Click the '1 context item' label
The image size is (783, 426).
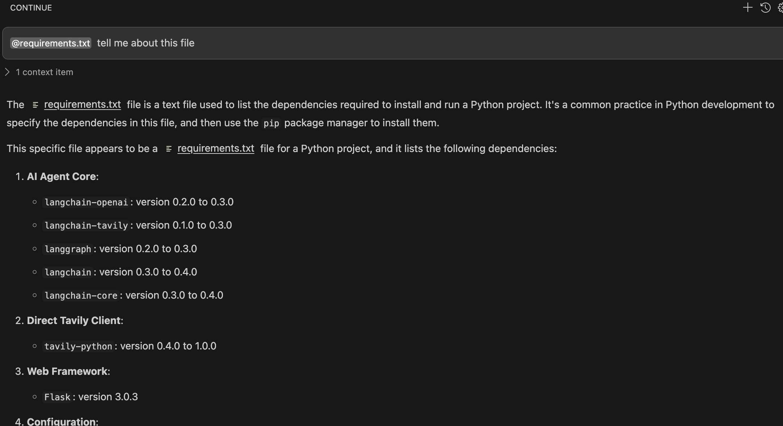pos(45,72)
